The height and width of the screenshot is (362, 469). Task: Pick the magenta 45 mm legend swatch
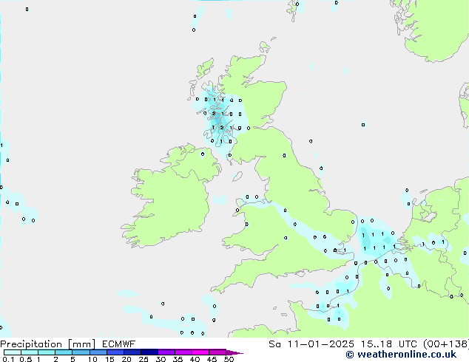[x=217, y=352]
